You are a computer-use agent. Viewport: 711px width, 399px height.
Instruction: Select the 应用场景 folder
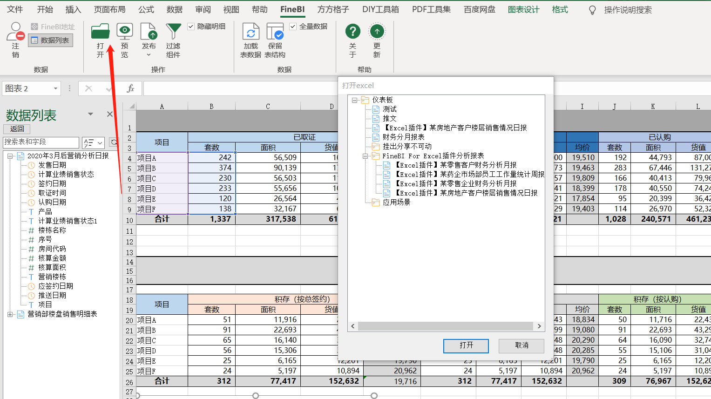click(x=396, y=203)
